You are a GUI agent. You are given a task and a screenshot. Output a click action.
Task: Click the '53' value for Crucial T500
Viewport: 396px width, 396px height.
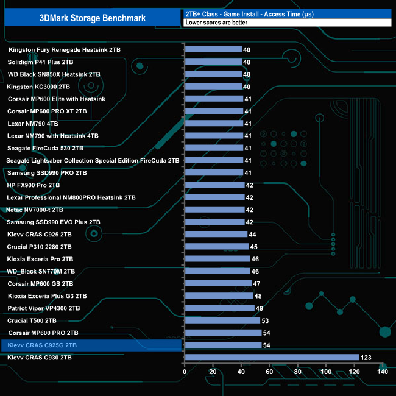[x=265, y=320]
